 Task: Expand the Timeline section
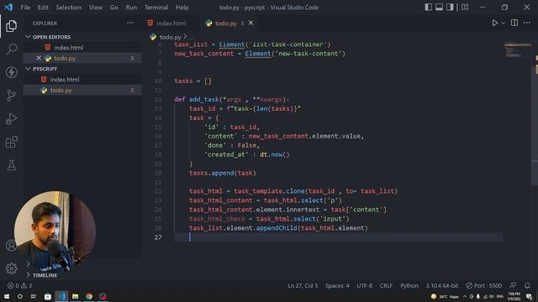[82, 275]
